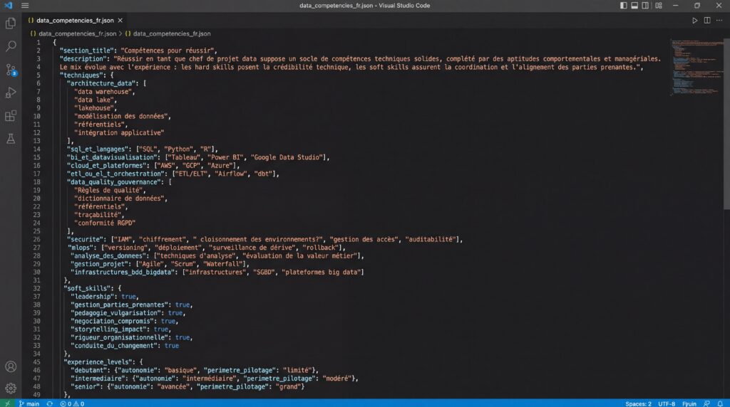The image size is (730, 407).
Task: Open the Extensions view
Action: [11, 116]
